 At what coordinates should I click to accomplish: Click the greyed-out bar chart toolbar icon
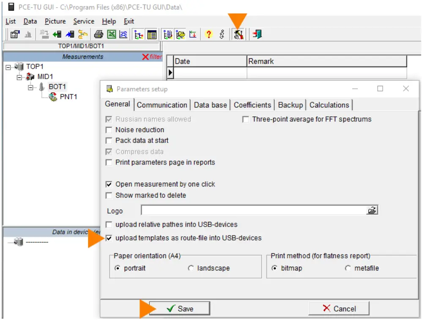28,34
